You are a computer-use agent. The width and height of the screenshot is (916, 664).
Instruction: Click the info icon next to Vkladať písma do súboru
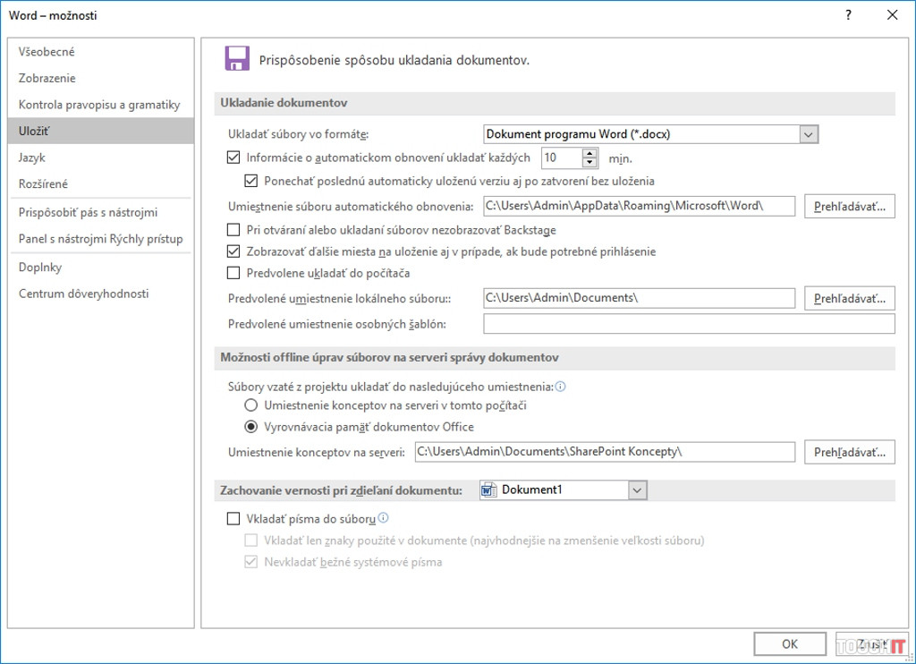pos(384,518)
